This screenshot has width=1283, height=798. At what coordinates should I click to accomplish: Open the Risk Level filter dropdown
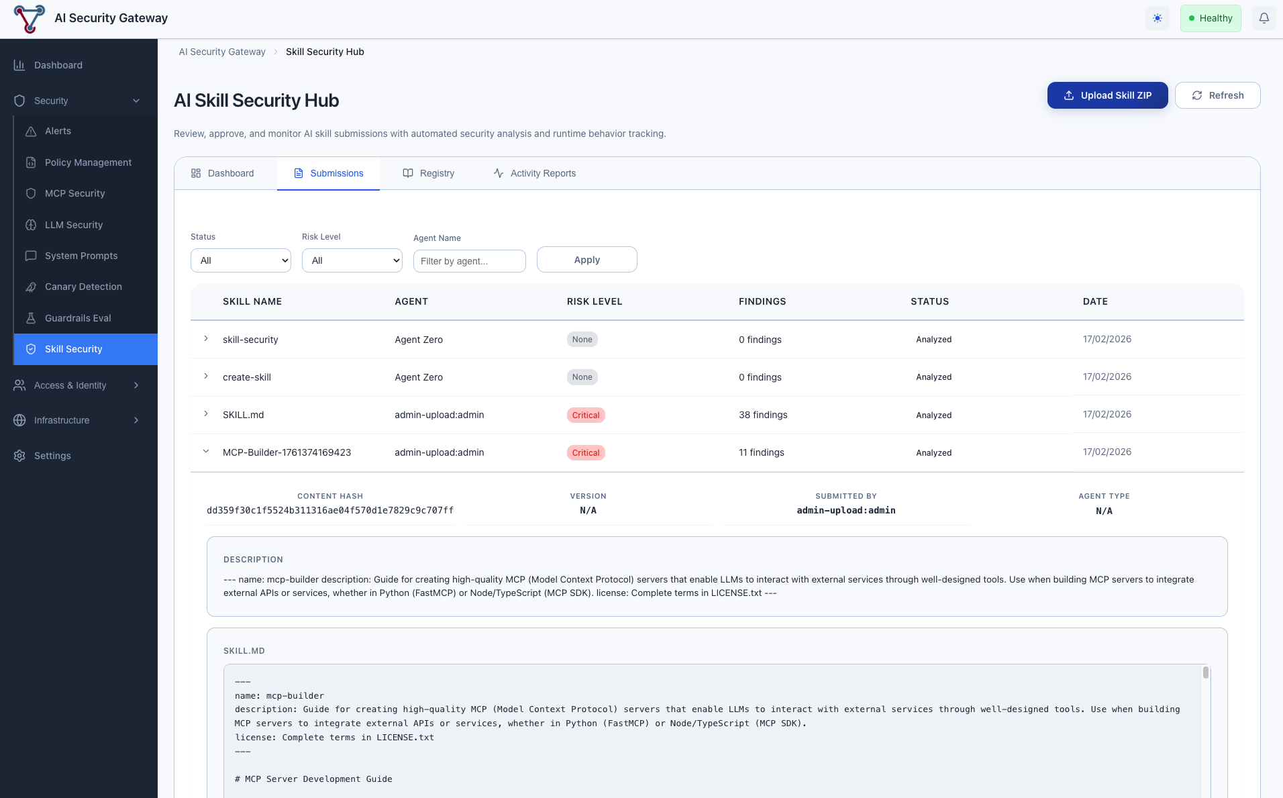coord(352,260)
